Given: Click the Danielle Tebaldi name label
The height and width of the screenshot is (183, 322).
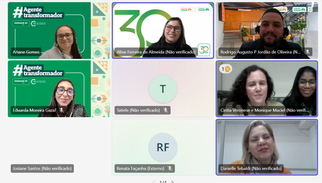Looking at the screenshot, I should point(251,168).
